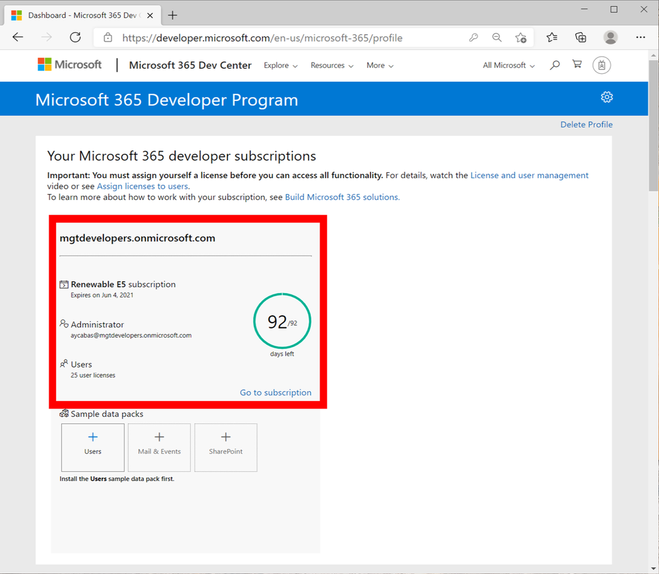The image size is (659, 574).
Task: Click the Delete Profile link
Action: click(586, 125)
